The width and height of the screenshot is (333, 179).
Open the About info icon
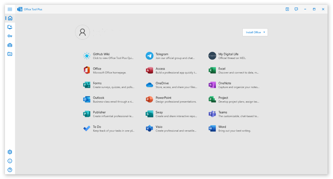tap(10, 161)
